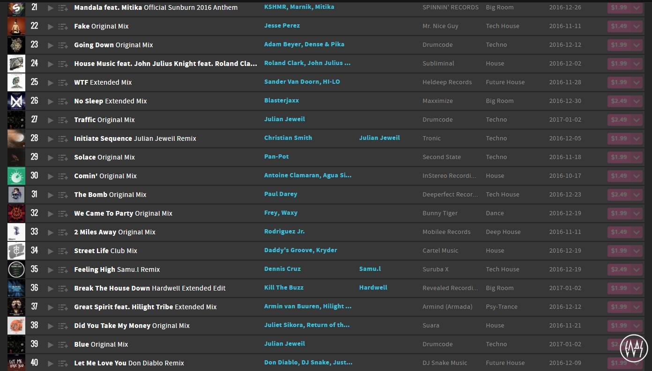Image resolution: width=652 pixels, height=371 pixels.
Task: Open title Going Down Original Mix
Action: pyautogui.click(x=113, y=45)
